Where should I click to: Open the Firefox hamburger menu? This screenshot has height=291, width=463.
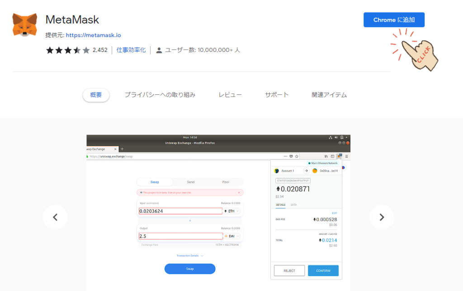[347, 156]
